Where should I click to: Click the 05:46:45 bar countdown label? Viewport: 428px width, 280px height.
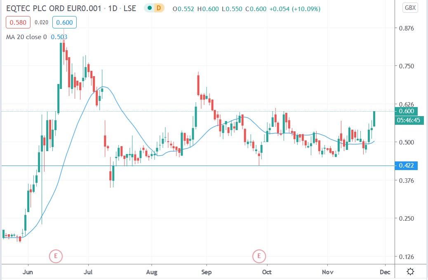[407, 120]
